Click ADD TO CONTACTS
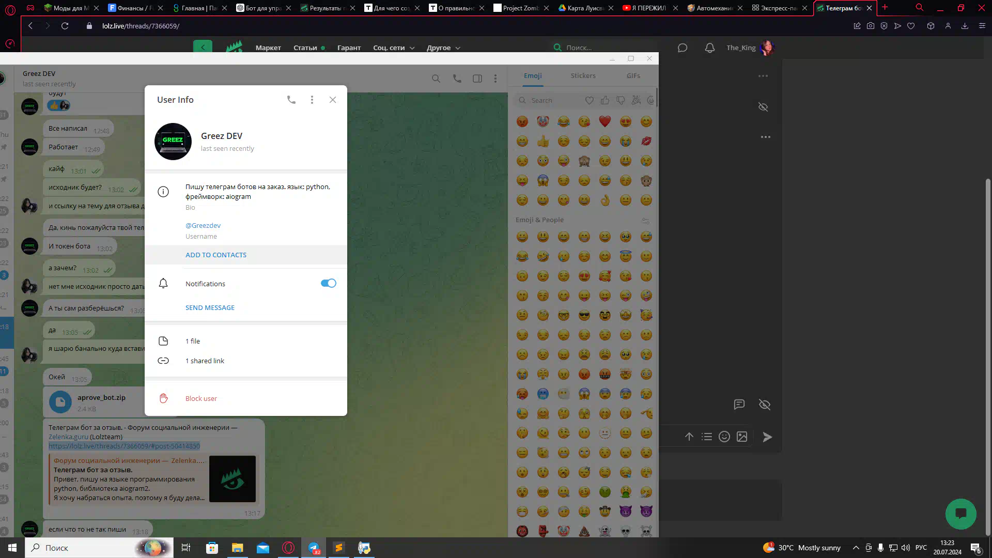Screen dimensions: 992x558 216,255
